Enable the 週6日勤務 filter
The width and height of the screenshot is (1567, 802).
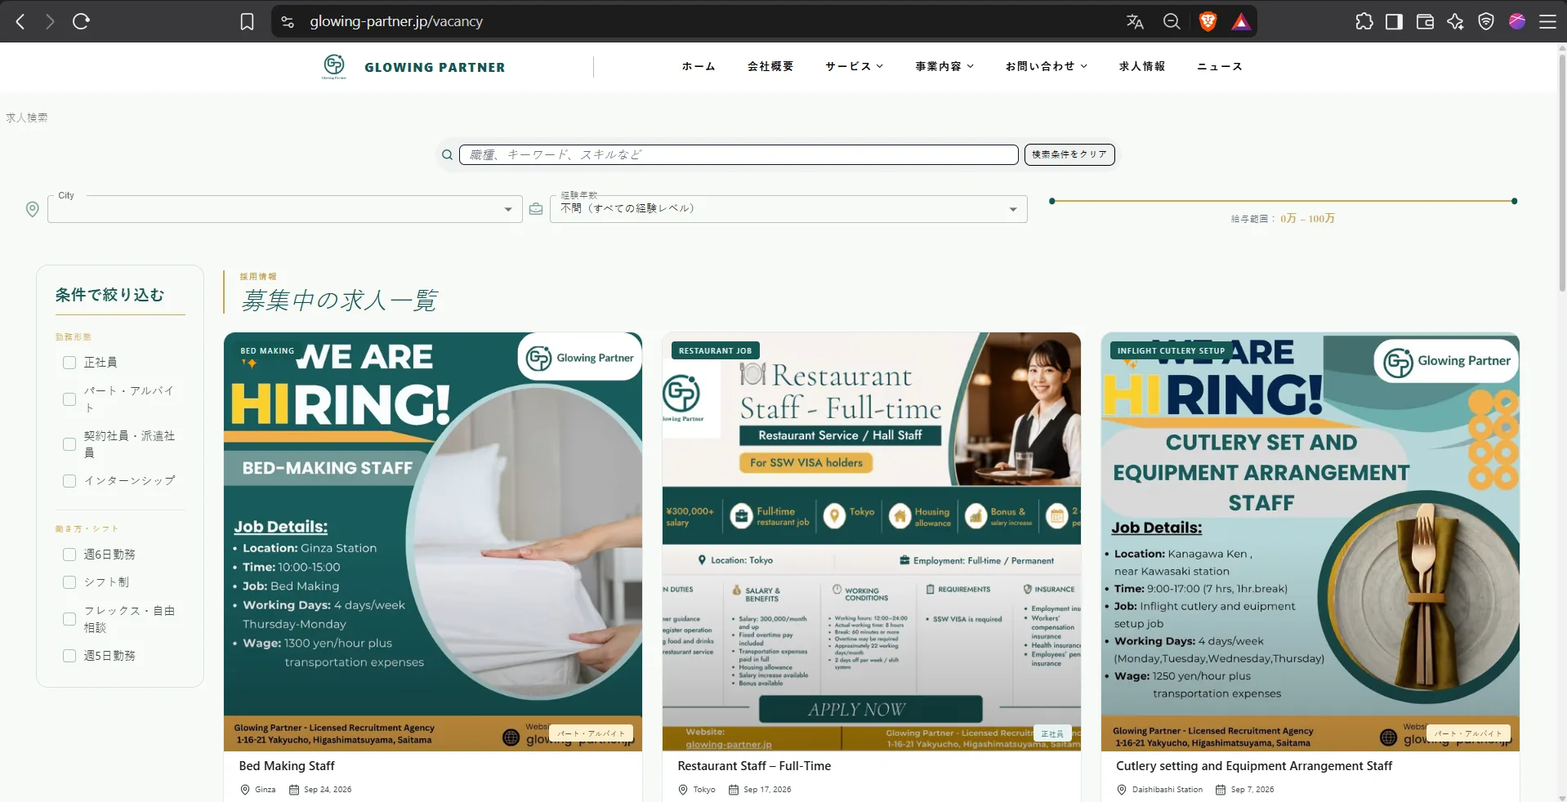pos(69,555)
